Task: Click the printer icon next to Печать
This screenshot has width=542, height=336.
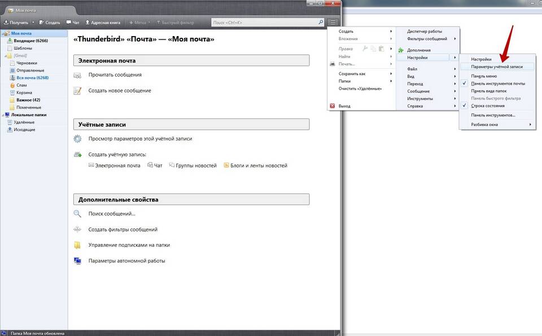Action: [x=332, y=64]
